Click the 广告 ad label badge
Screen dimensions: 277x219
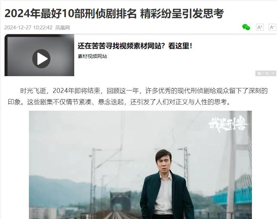tap(263, 73)
